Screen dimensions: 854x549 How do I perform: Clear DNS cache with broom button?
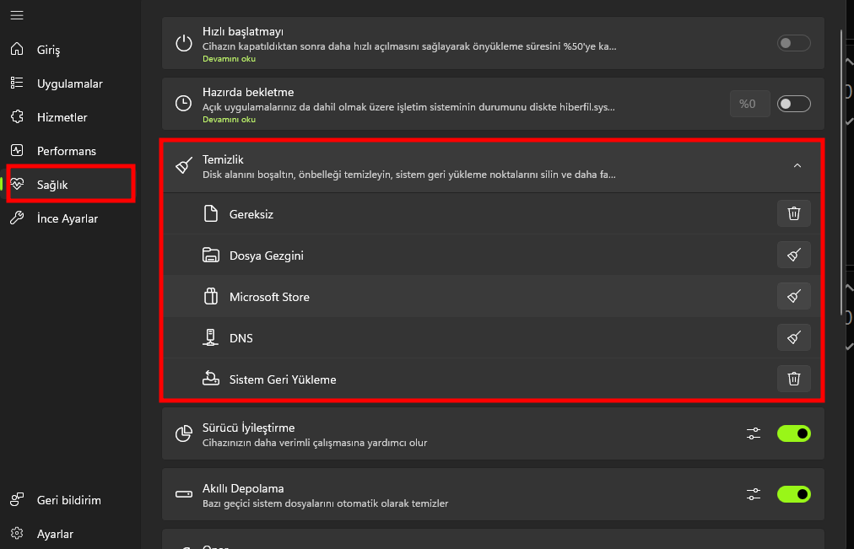coord(793,337)
